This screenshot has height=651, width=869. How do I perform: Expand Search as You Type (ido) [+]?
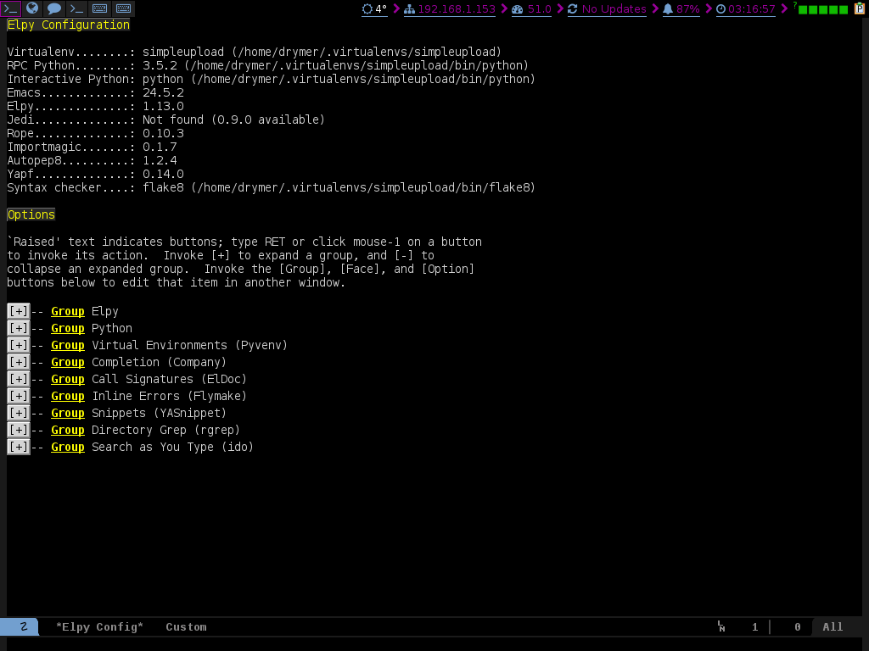pos(19,447)
